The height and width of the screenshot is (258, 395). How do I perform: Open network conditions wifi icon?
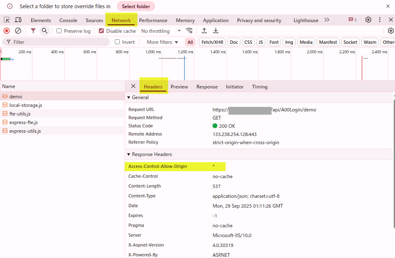coord(189,31)
